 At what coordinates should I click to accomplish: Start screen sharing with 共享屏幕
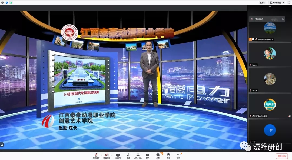click(118, 156)
